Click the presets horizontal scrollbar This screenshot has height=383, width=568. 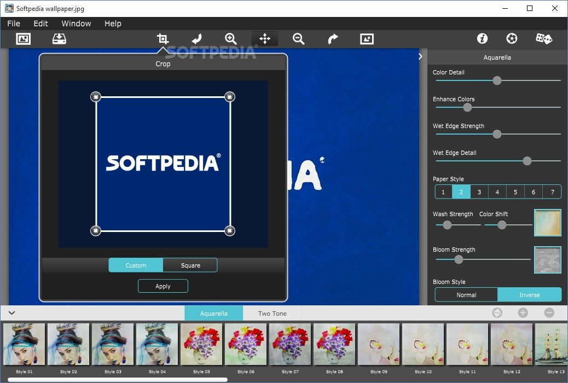118,380
